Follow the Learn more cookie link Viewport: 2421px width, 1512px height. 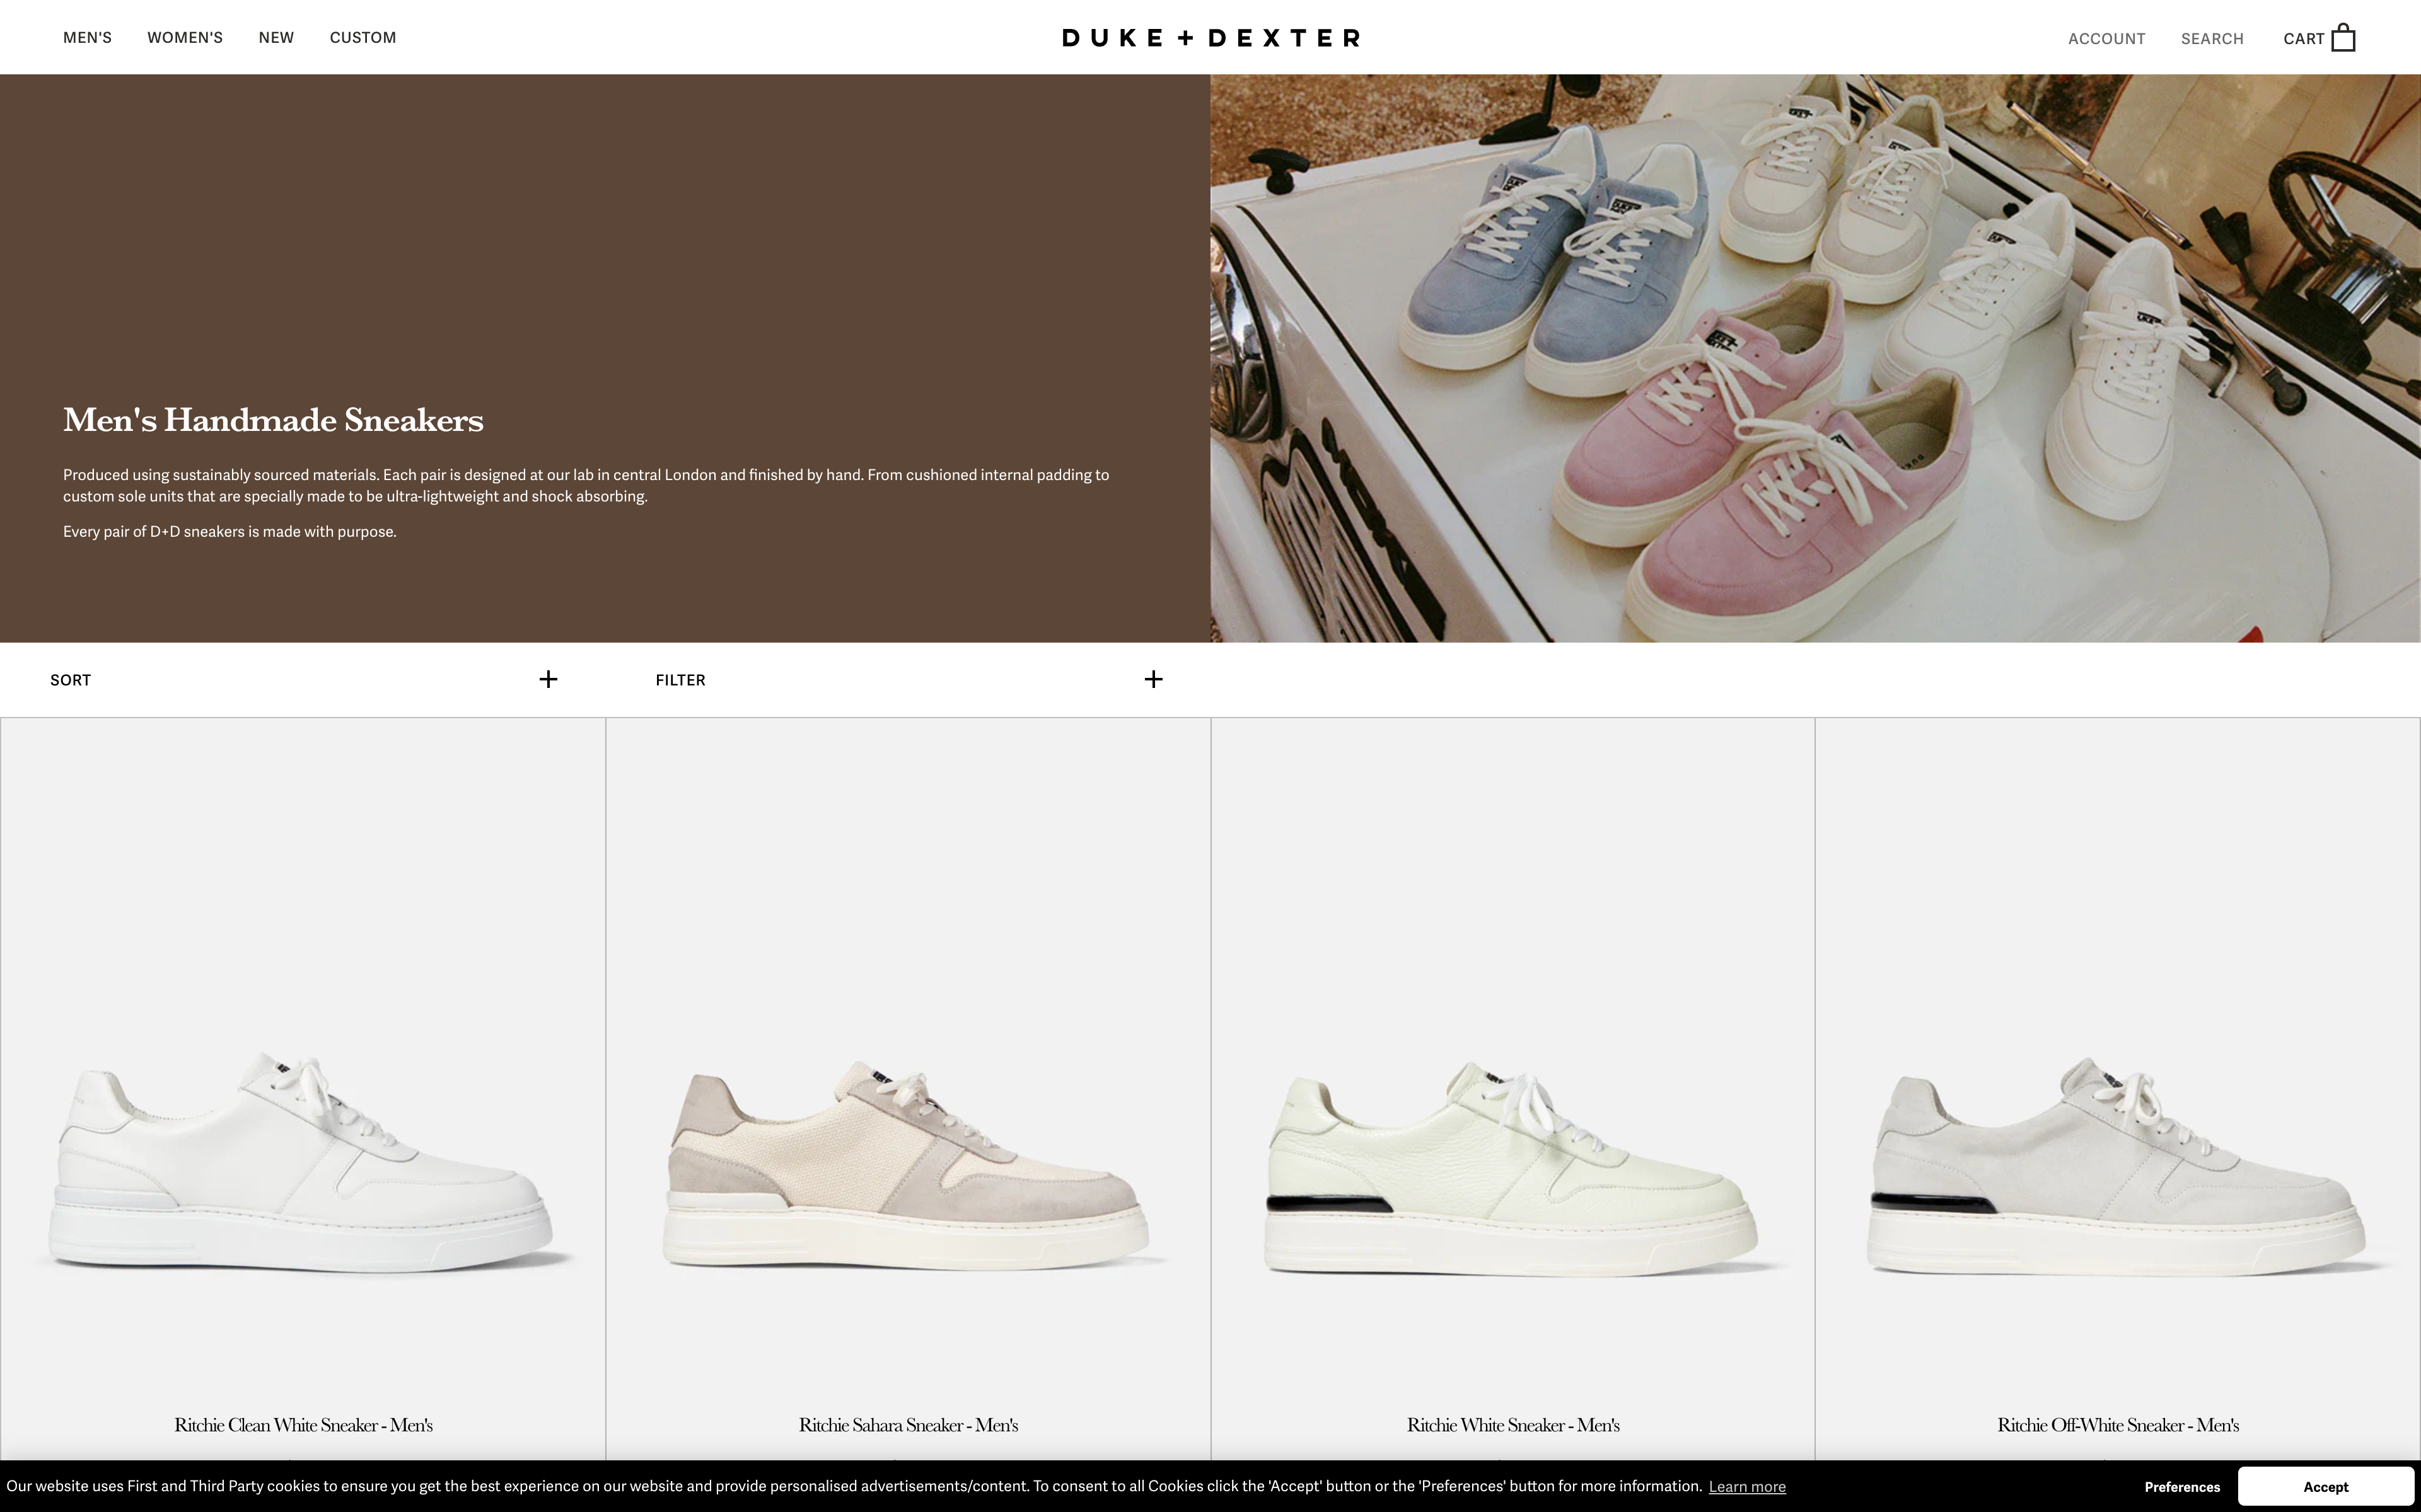click(1747, 1487)
